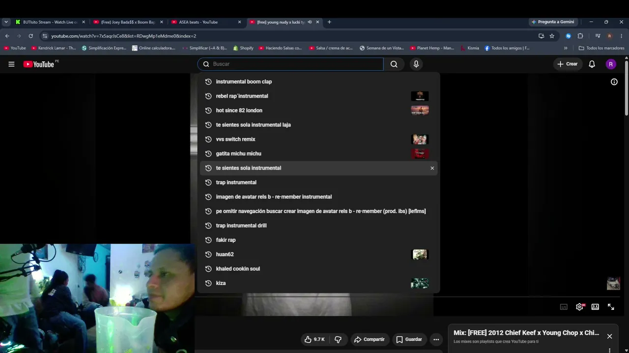629x353 pixels.
Task: Click the channel watermark on the video
Action: tap(613, 283)
